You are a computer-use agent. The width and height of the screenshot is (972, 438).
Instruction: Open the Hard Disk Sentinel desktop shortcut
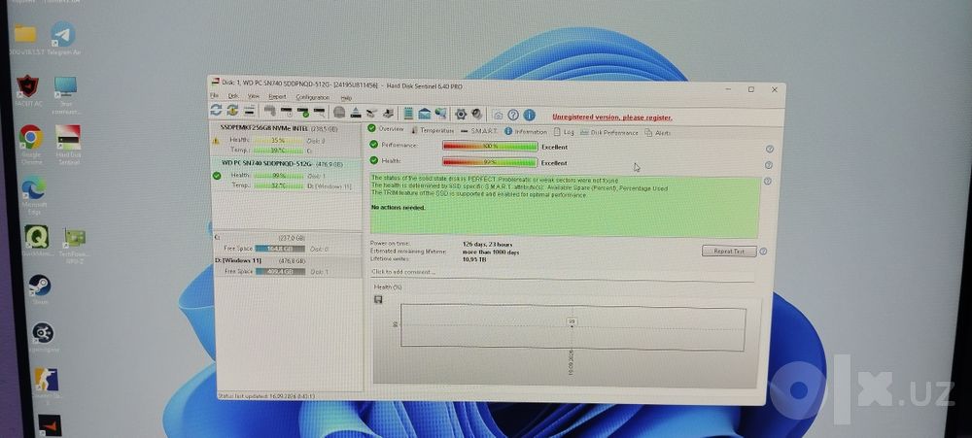click(x=68, y=145)
